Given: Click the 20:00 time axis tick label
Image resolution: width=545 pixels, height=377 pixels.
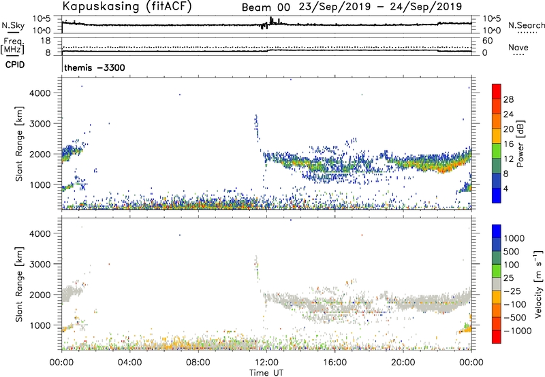Looking at the screenshot, I should point(403,363).
